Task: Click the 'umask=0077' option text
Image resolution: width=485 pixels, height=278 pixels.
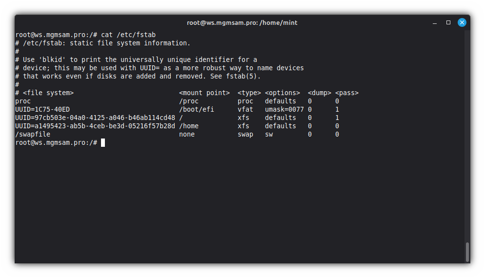Action: pos(284,109)
